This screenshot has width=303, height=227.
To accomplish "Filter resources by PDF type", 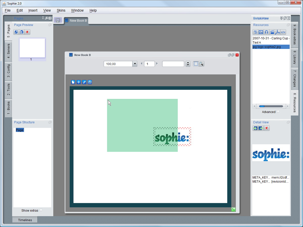I will (278, 32).
